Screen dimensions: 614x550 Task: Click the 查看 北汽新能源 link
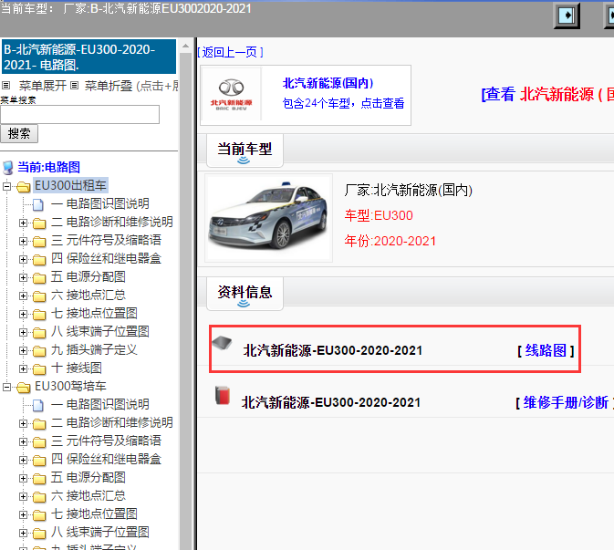pyautogui.click(x=547, y=94)
